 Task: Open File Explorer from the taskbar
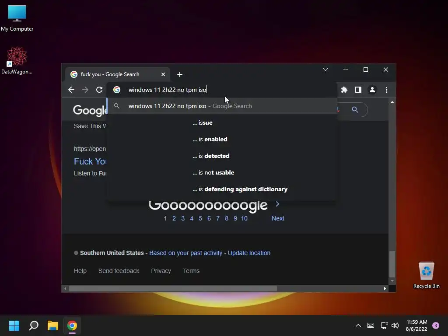53,325
